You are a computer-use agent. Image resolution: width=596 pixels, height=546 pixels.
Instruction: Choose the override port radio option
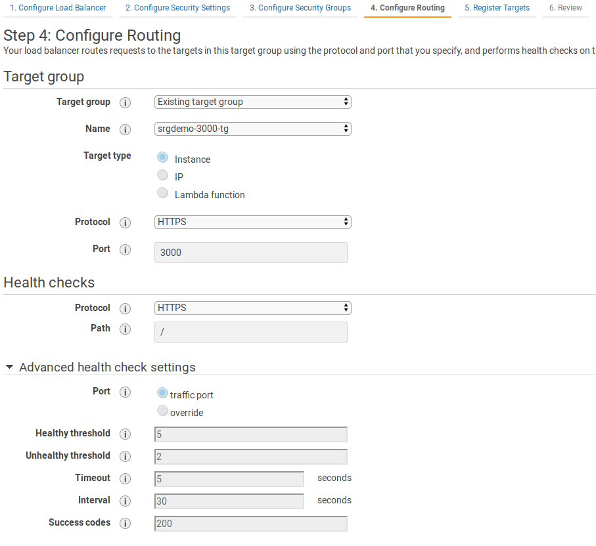coord(163,411)
